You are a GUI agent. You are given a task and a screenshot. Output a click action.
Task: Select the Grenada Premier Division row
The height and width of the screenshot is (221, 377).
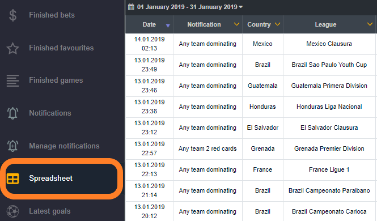(251, 149)
